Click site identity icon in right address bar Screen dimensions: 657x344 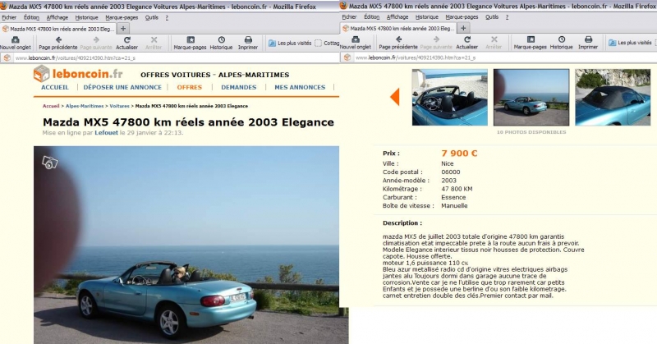[347, 57]
